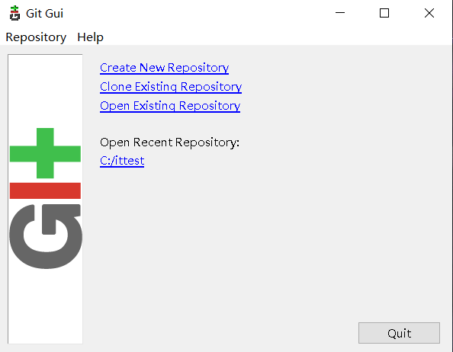Click Clone Existing Repository link
The width and height of the screenshot is (453, 352).
[x=171, y=87]
